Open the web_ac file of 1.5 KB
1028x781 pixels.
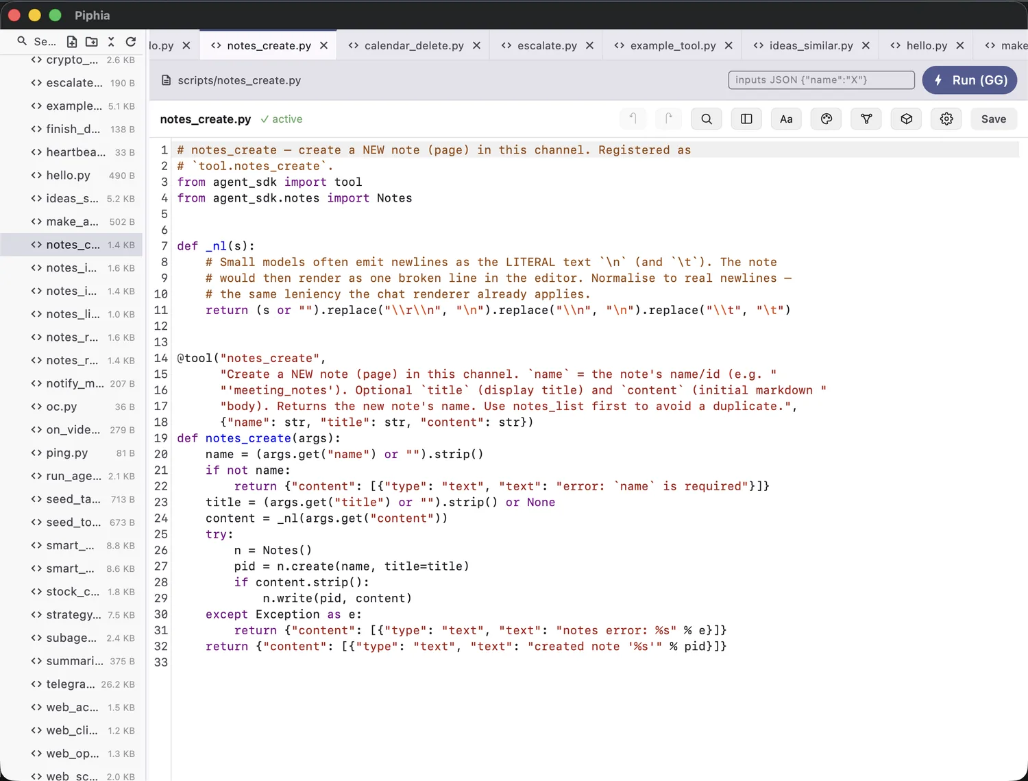click(x=72, y=708)
